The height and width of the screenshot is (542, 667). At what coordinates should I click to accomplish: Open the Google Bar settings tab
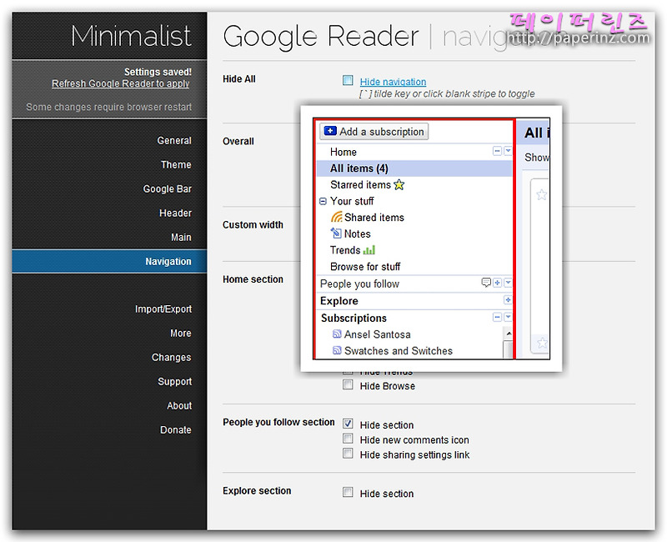168,189
